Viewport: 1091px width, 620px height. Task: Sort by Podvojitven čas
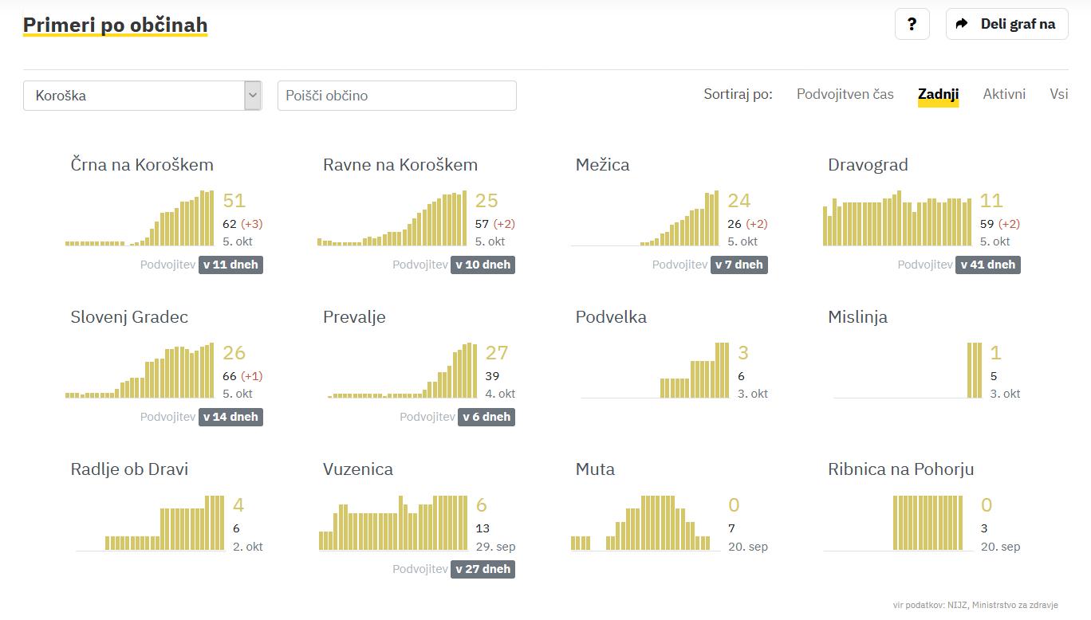pos(845,94)
